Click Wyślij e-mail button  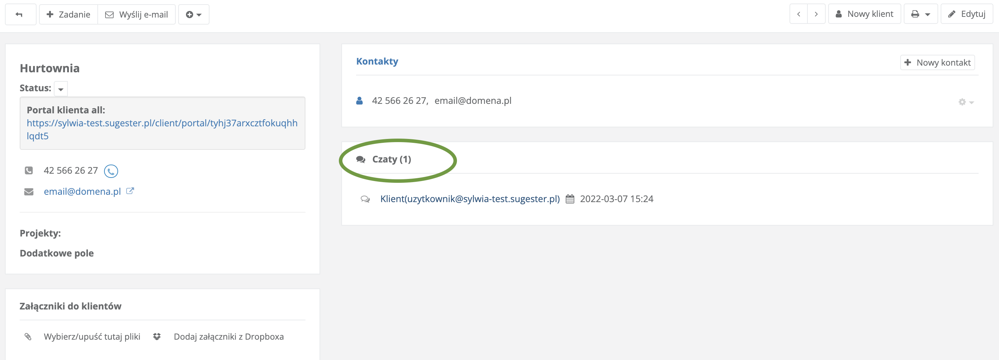pyautogui.click(x=136, y=15)
